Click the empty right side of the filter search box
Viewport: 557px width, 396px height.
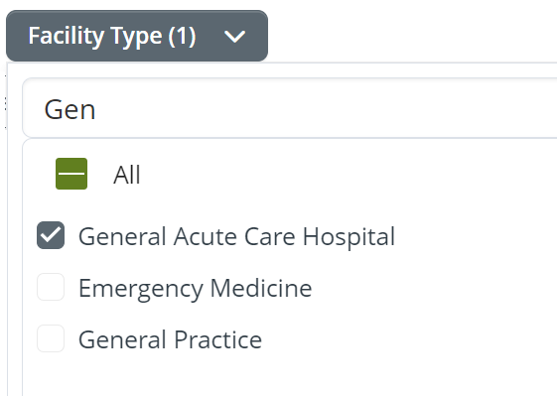[x=355, y=108]
